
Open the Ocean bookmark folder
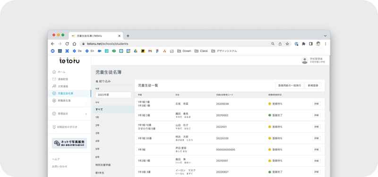pyautogui.click(x=184, y=51)
